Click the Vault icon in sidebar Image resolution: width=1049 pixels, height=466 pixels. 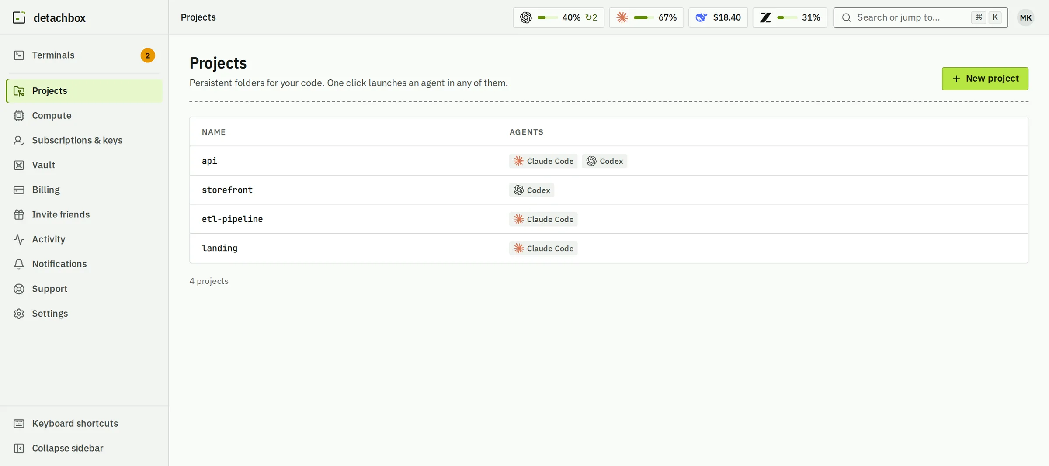tap(19, 165)
